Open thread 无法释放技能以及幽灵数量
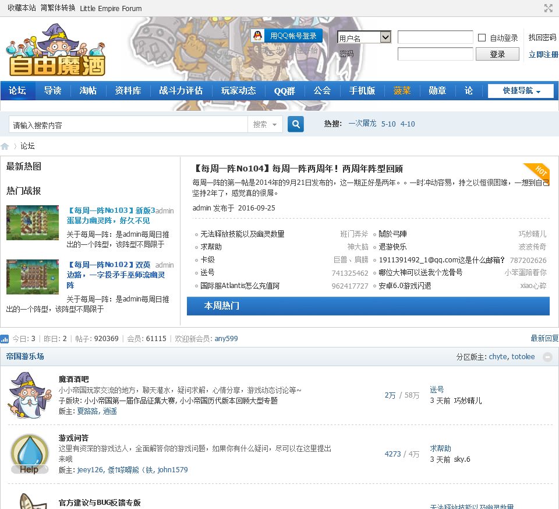Viewport: 559px width, 509px height. click(242, 234)
